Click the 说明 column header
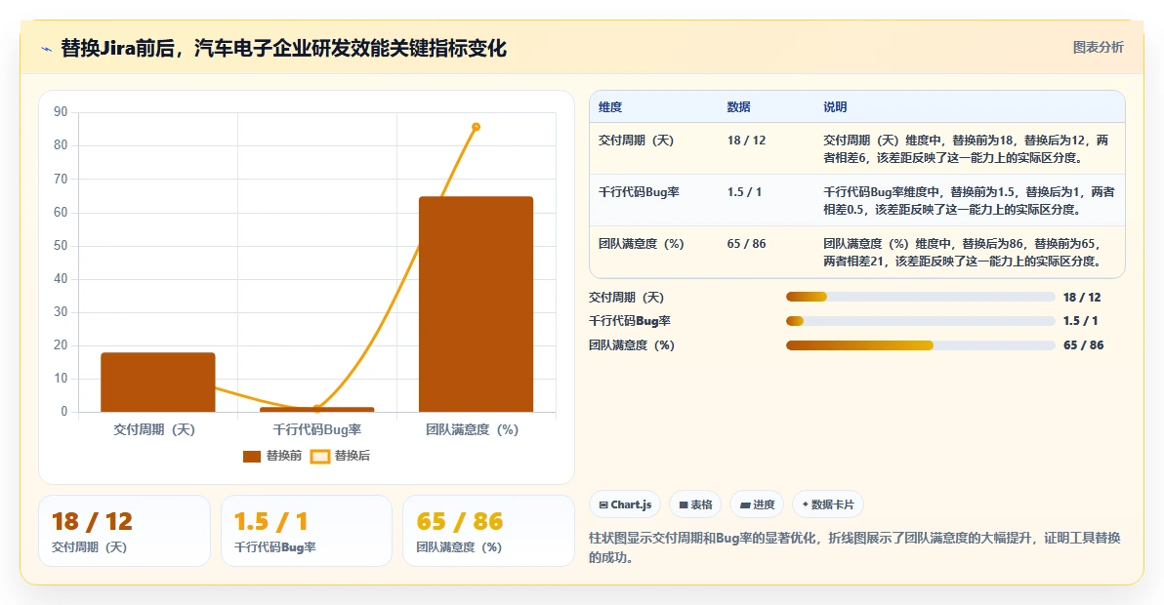 tap(835, 107)
